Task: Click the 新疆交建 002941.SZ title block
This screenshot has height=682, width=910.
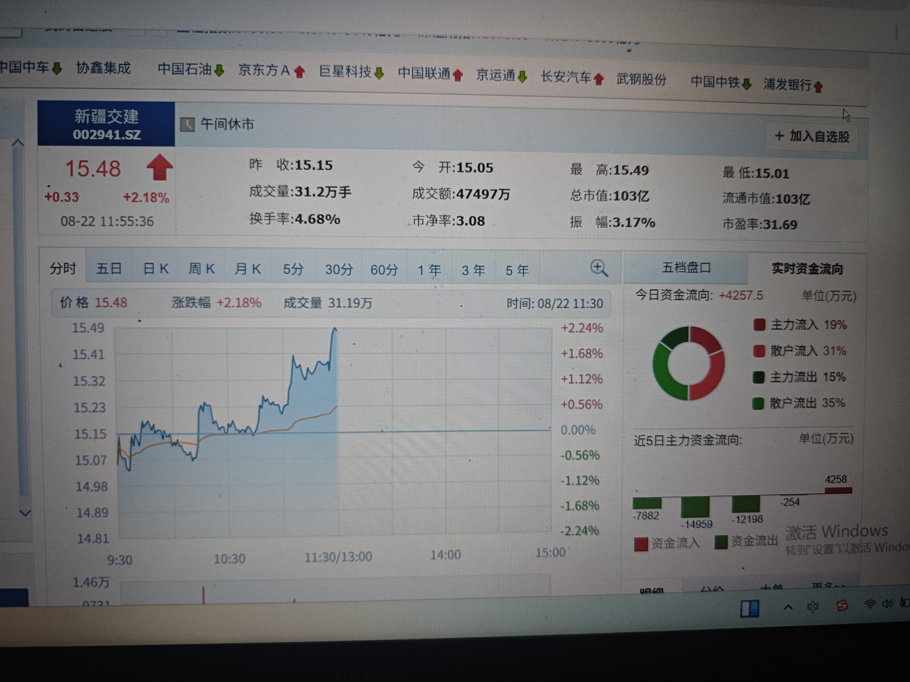Action: point(106,124)
